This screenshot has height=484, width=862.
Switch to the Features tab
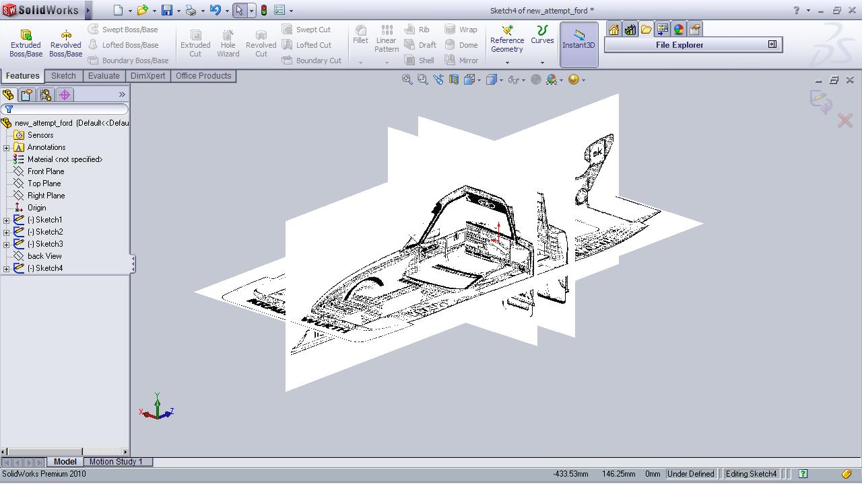(23, 76)
